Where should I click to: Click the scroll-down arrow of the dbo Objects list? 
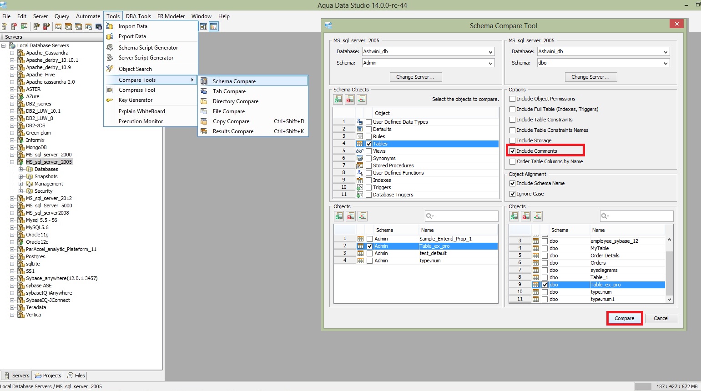tap(669, 299)
